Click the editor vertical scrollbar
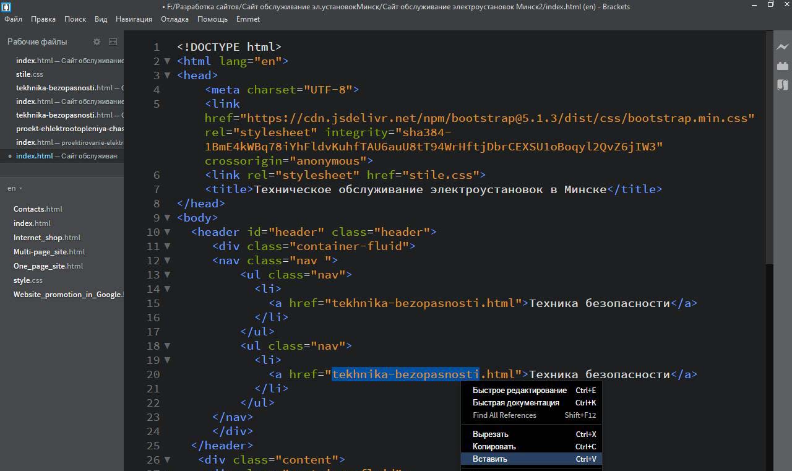 (x=769, y=149)
